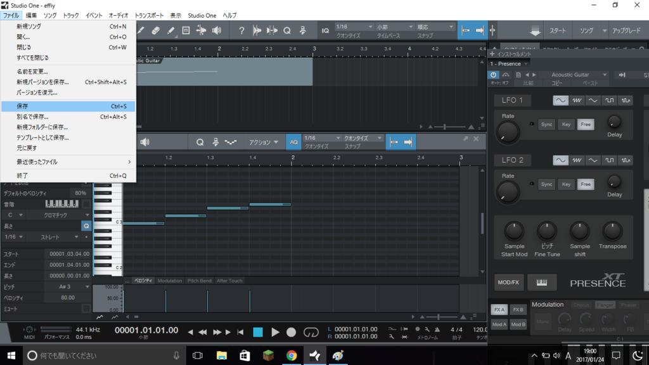Click the editor speaker audition icon
This screenshot has width=649, height=365.
pos(145,142)
